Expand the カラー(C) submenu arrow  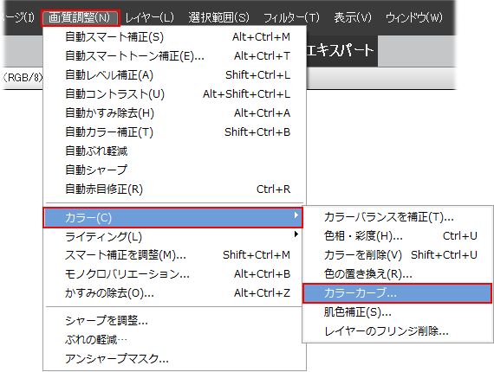click(x=296, y=215)
